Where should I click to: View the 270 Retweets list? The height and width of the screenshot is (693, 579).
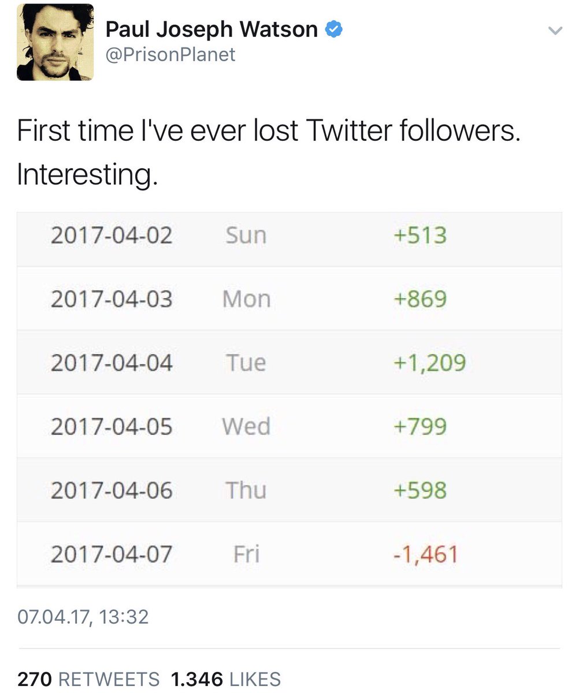(88, 679)
